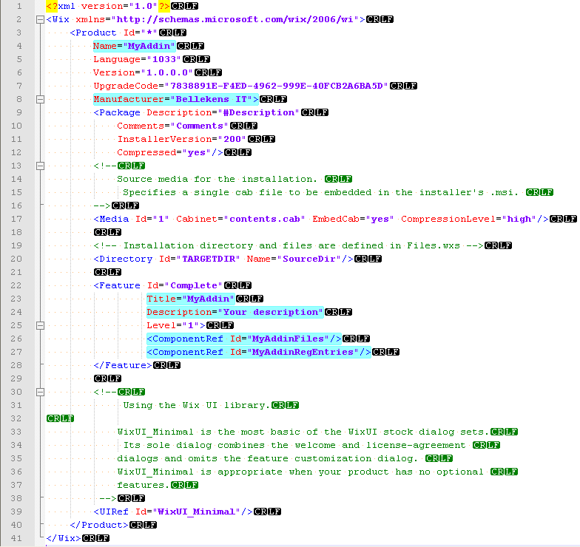Click the closing </Feature> tag

[x=123, y=365]
